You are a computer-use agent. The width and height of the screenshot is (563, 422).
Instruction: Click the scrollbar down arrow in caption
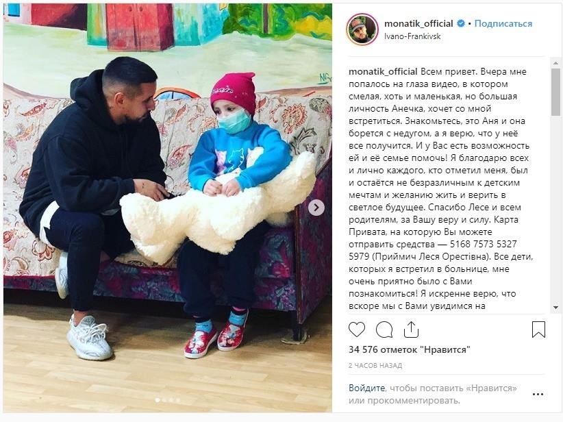(555, 308)
